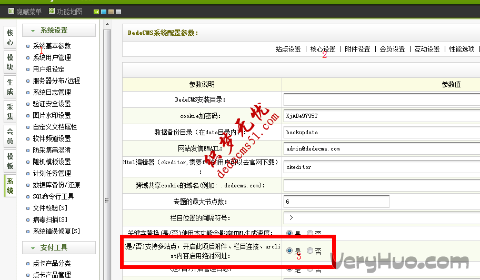480x280 pixels.
Task: Collapse the 支付工具 menu section
Action: pyautogui.click(x=59, y=247)
